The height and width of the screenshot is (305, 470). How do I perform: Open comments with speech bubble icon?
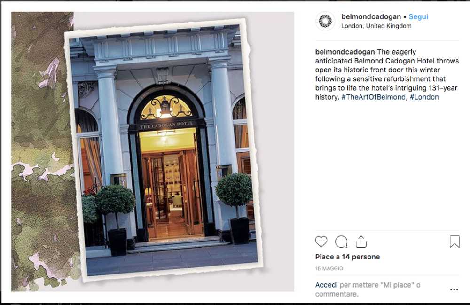(x=341, y=242)
